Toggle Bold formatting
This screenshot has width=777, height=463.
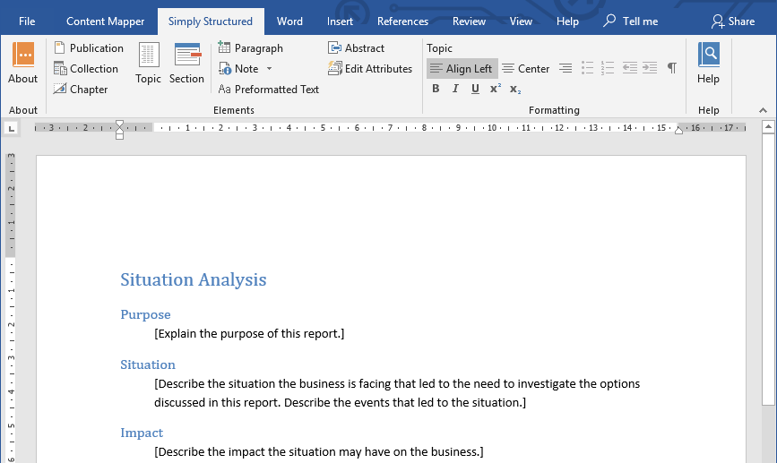point(436,89)
